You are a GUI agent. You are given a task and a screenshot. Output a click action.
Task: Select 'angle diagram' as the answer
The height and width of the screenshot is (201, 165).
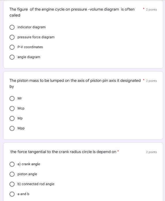(x=12, y=57)
